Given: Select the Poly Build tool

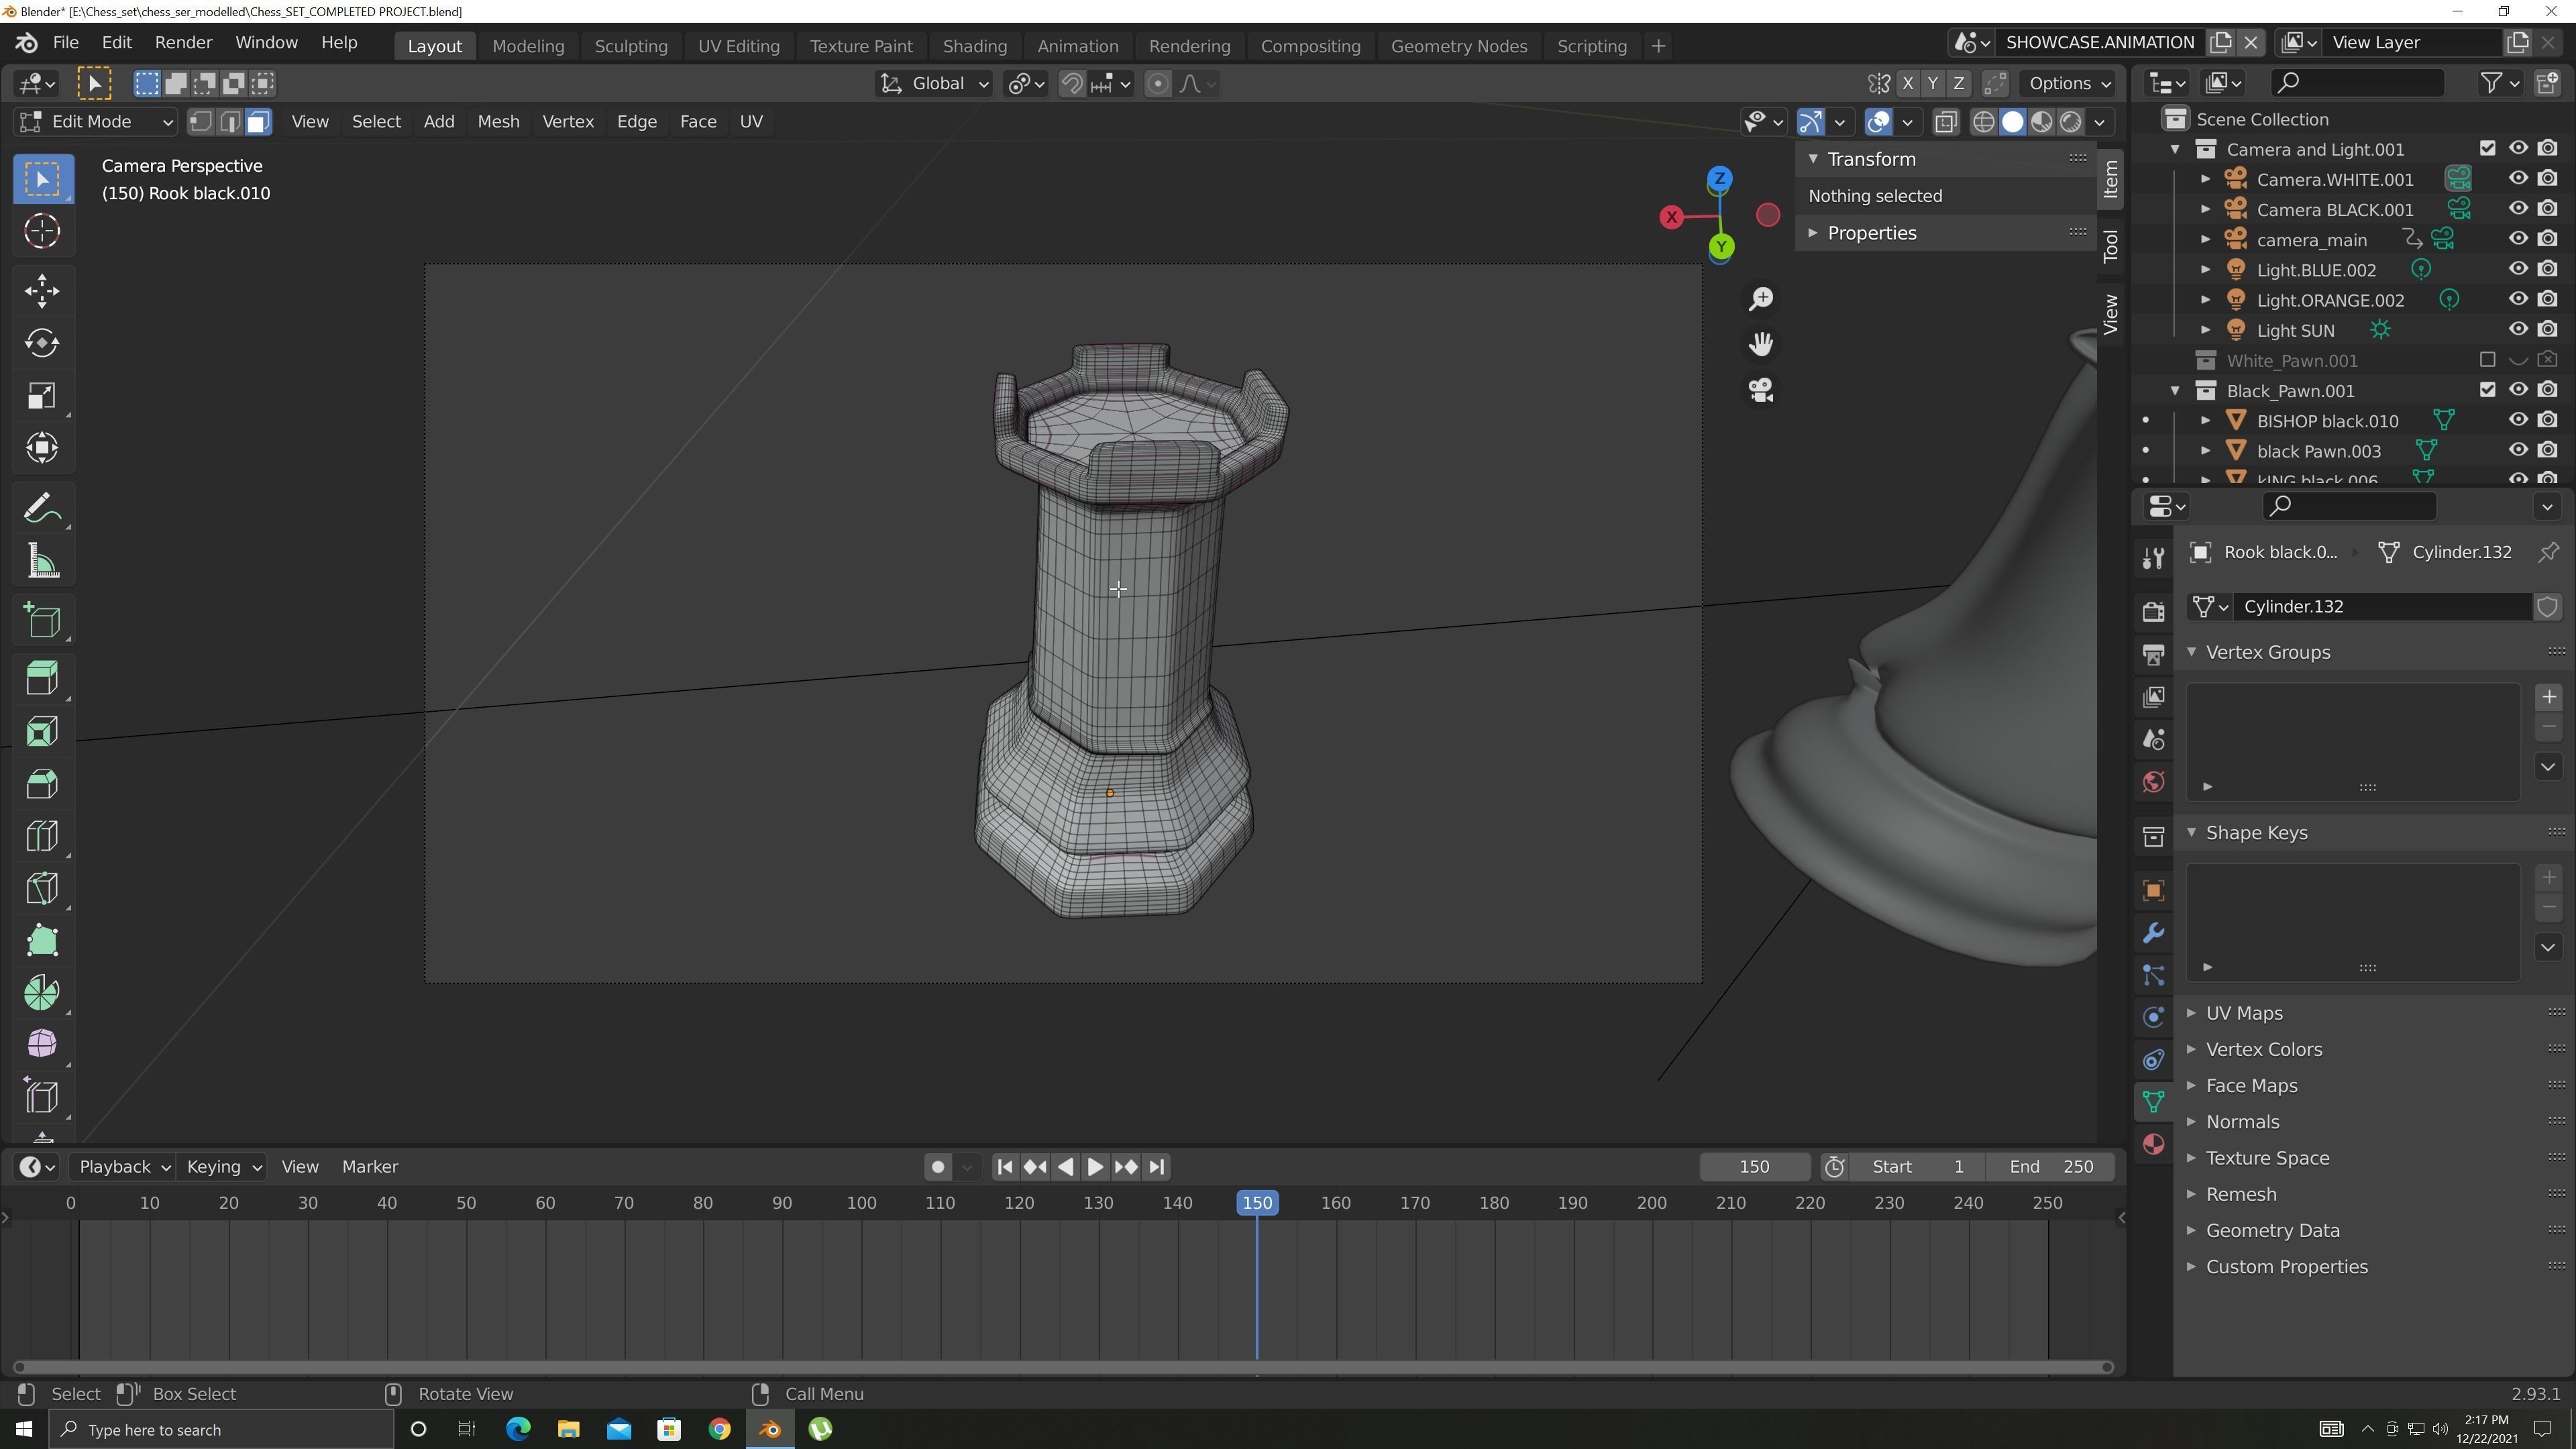Looking at the screenshot, I should coord(42,939).
